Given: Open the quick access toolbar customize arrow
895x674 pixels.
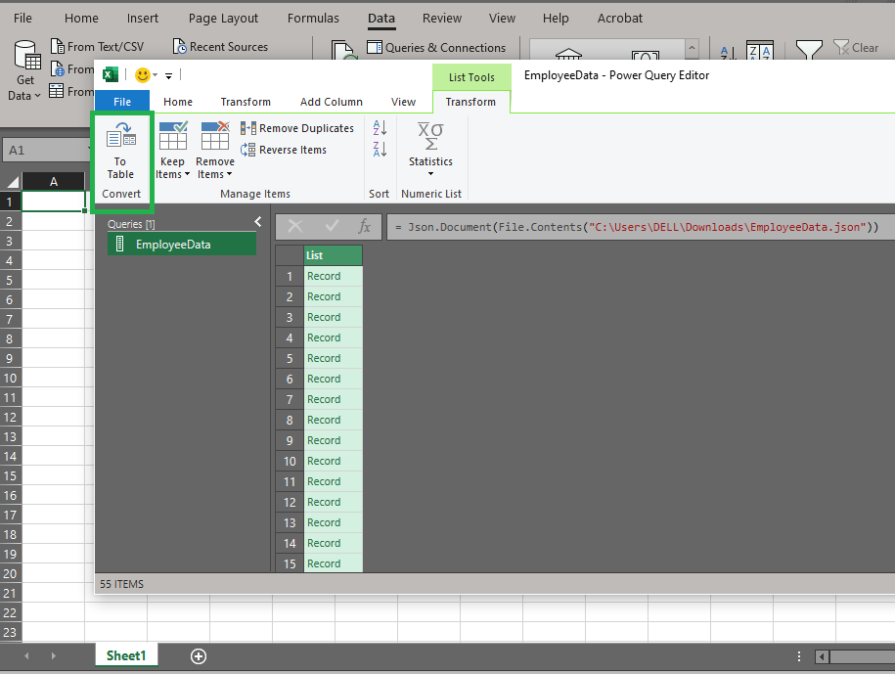Looking at the screenshot, I should (x=168, y=75).
